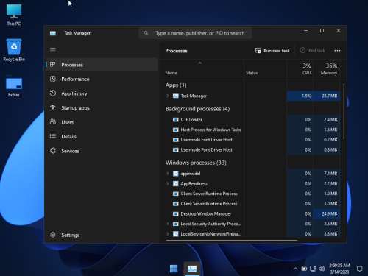Click the Startup apps gauge icon
Viewport: 368px width, 276px height.
[53, 107]
